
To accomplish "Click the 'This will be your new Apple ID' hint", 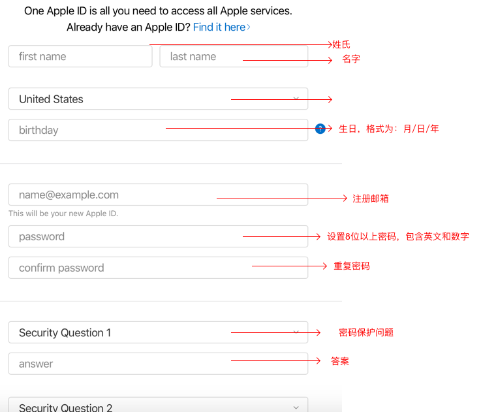I will [63, 214].
